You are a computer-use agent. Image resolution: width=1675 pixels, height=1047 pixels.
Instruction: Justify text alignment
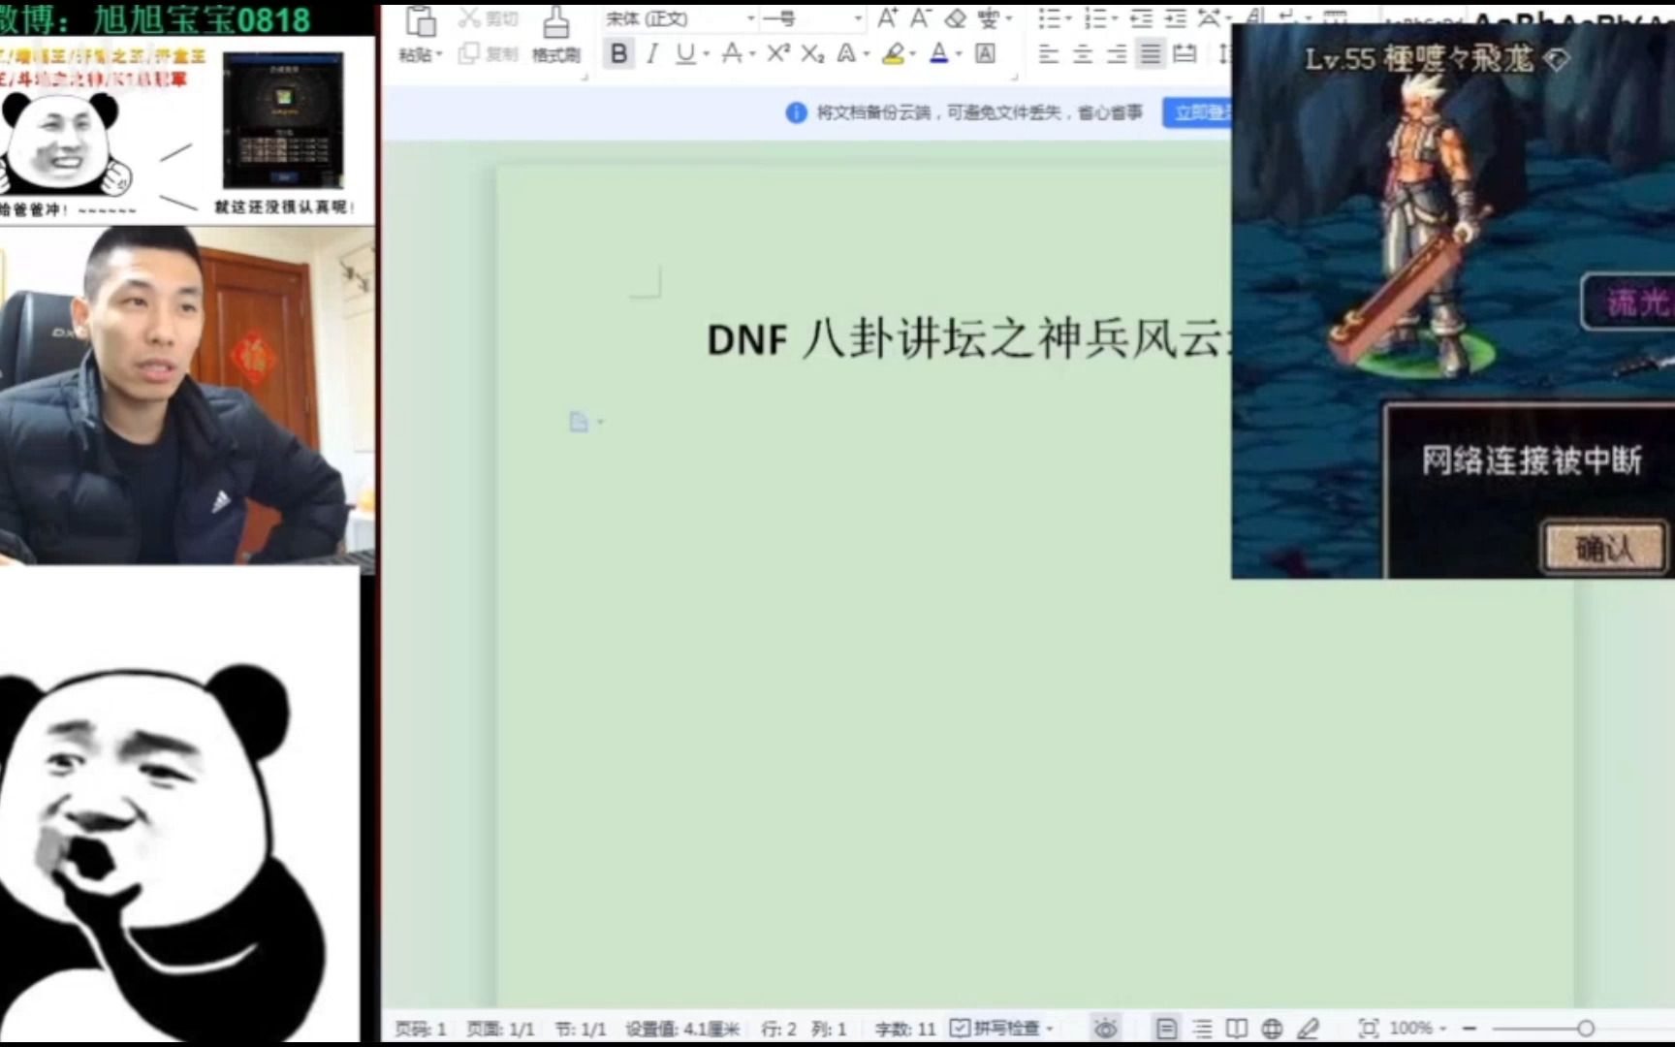coord(1151,54)
